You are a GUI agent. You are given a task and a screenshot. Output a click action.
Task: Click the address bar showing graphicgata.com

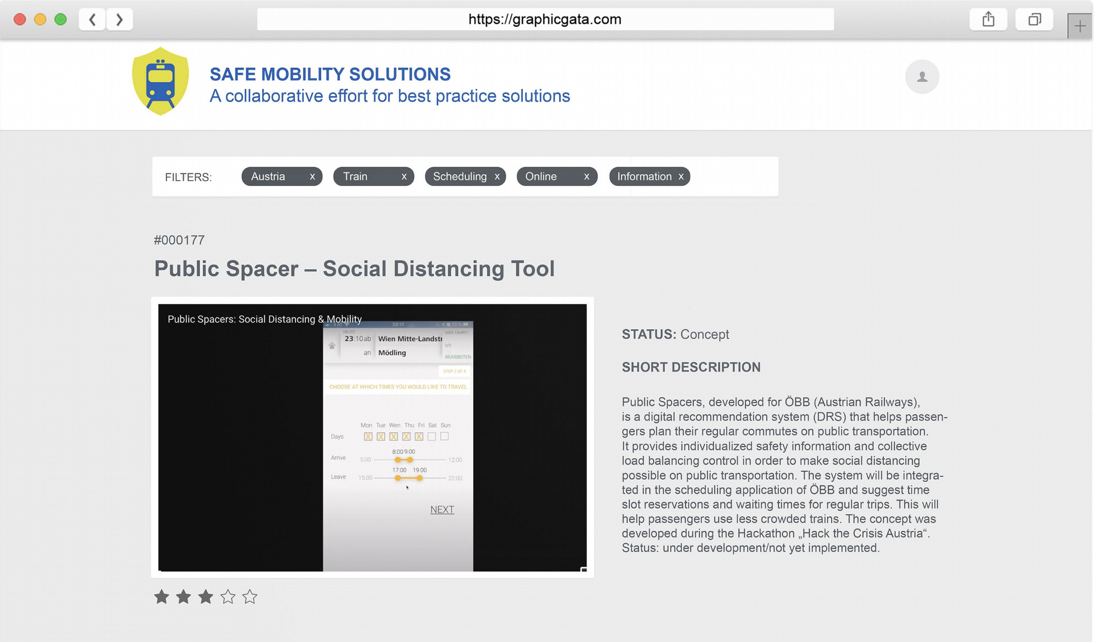545,19
